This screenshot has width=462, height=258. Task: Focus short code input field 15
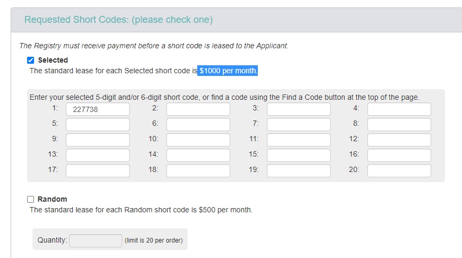pyautogui.click(x=299, y=156)
